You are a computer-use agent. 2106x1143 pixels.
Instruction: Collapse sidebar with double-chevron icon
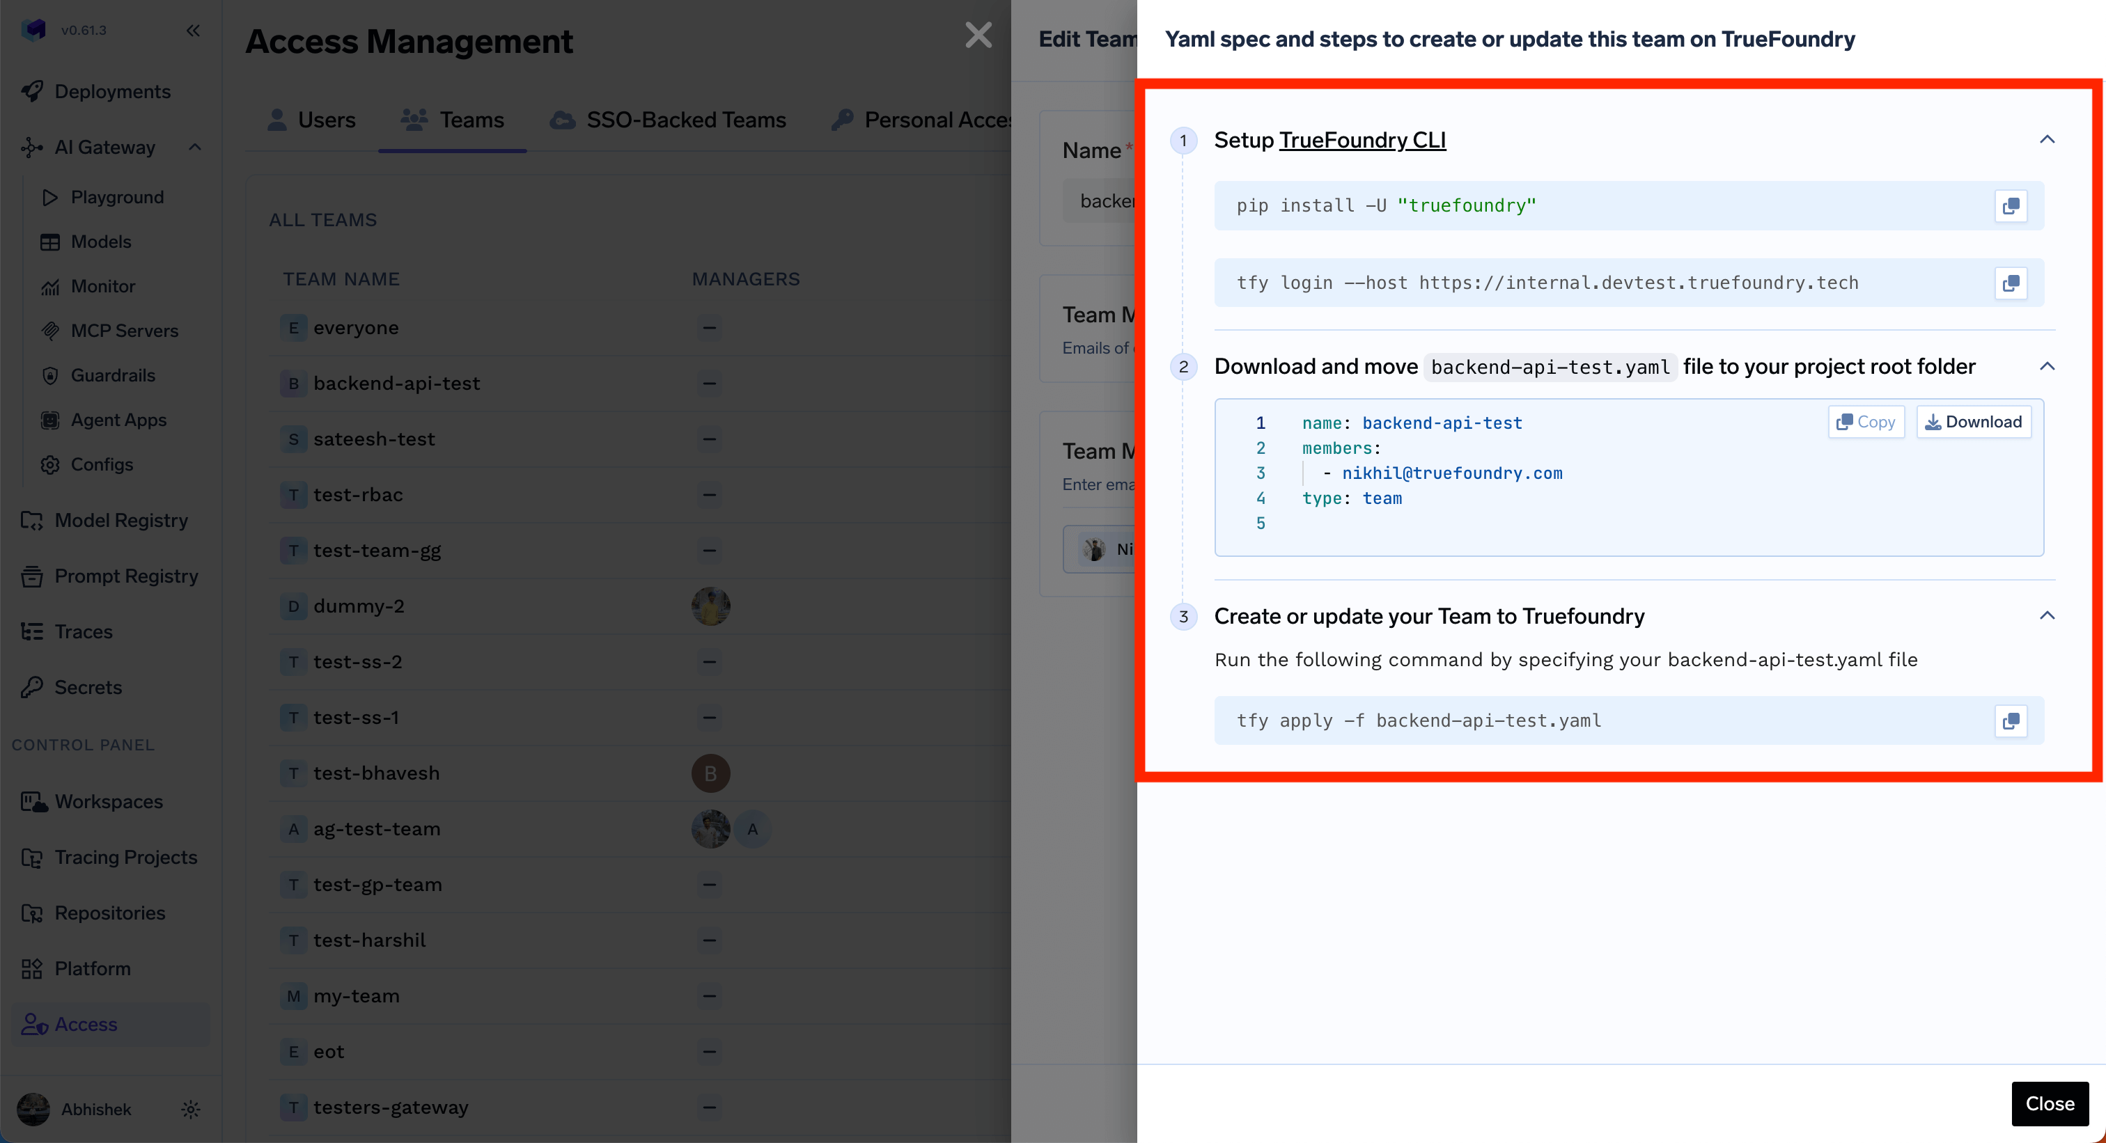(193, 31)
